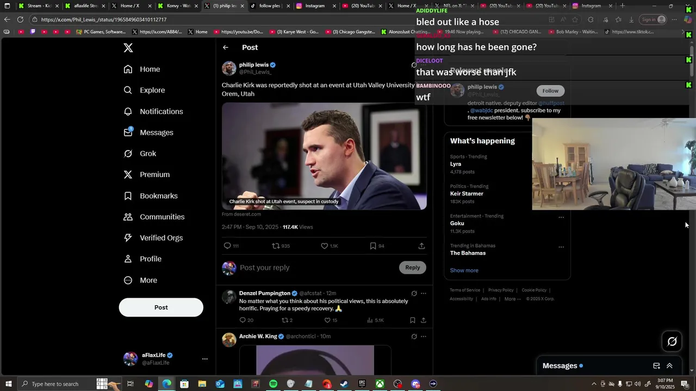Like the post with 1.1K likes
The width and height of the screenshot is (696, 391).
tap(324, 246)
